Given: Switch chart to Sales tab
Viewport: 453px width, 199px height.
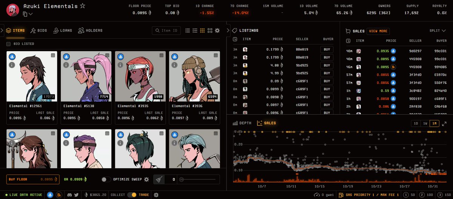Looking at the screenshot, I should click(266, 123).
